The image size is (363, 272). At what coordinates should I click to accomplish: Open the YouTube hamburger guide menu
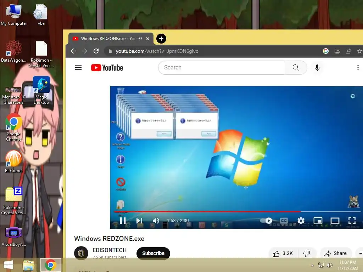click(x=78, y=68)
